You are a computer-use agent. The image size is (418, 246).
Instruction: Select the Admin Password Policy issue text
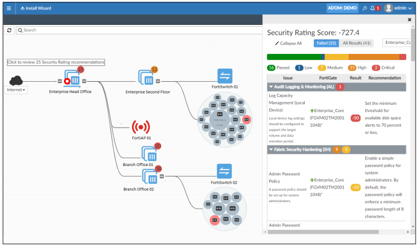[284, 177]
